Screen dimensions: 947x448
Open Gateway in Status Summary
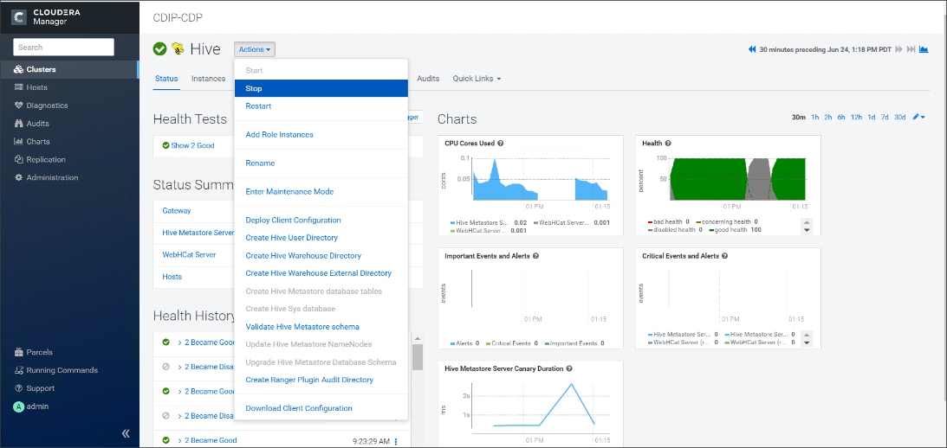(x=177, y=211)
